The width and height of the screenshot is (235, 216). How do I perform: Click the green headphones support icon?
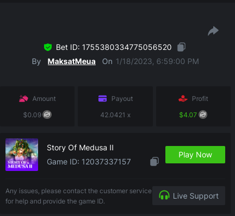click(x=164, y=195)
